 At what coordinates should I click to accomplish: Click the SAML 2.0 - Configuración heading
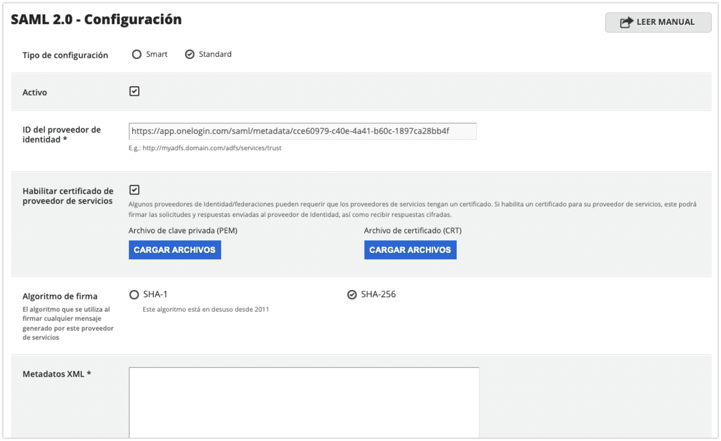(96, 20)
